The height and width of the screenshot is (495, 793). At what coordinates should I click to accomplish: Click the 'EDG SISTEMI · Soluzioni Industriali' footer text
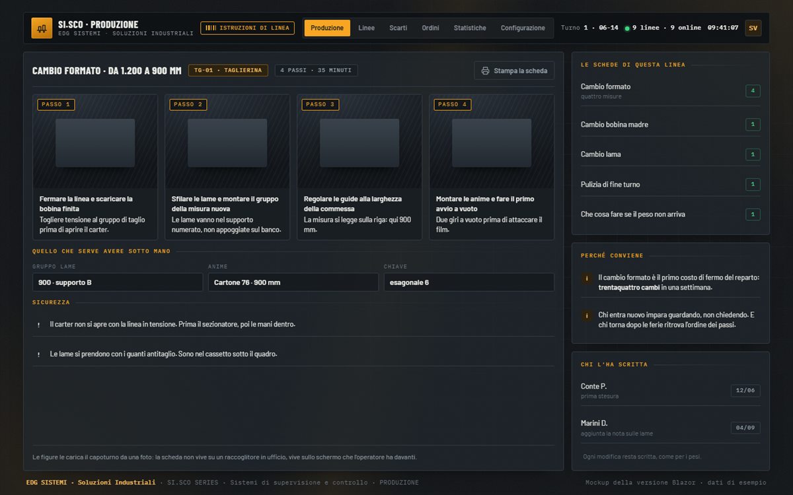pos(91,482)
